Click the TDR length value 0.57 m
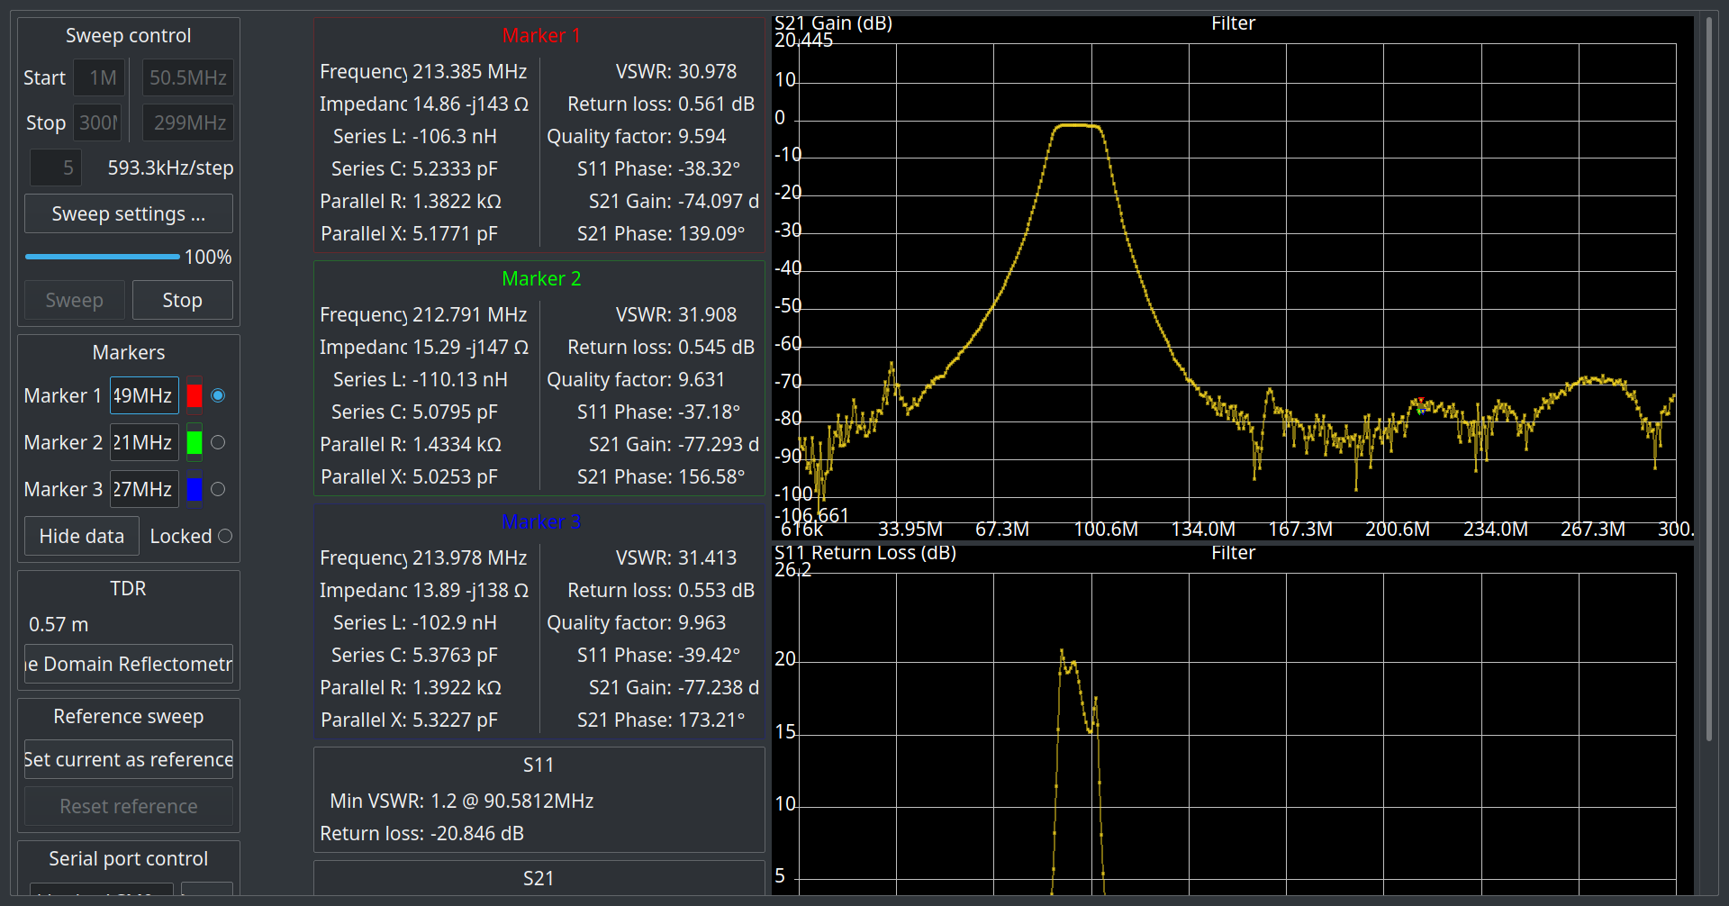Screen dimensions: 1729x906 tap(59, 624)
